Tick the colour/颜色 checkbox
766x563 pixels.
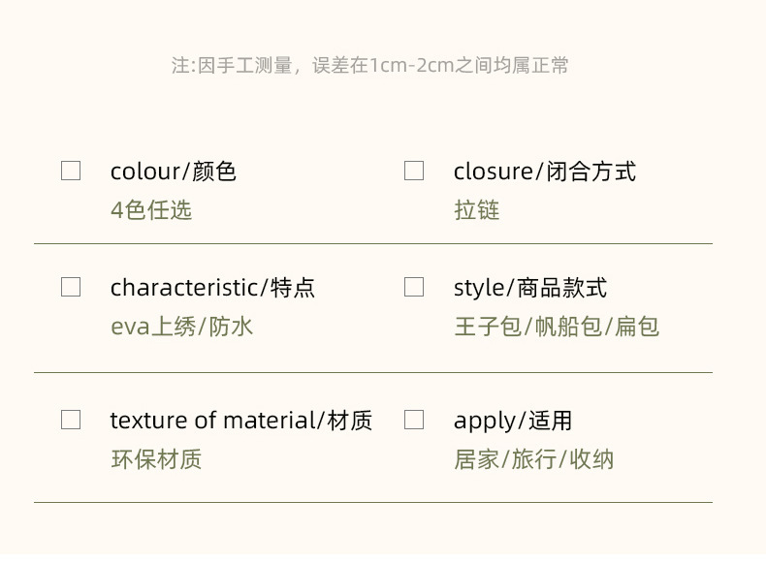click(x=71, y=171)
